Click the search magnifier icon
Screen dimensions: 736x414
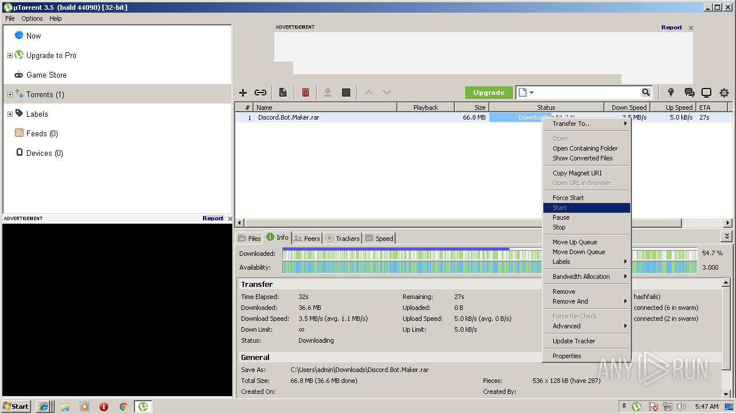[x=646, y=92]
